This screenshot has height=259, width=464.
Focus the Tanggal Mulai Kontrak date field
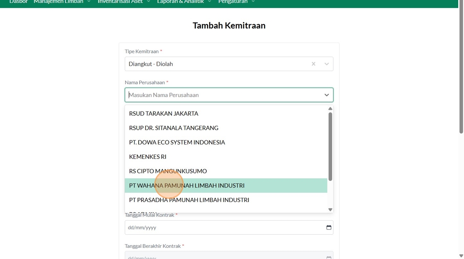pos(229,228)
